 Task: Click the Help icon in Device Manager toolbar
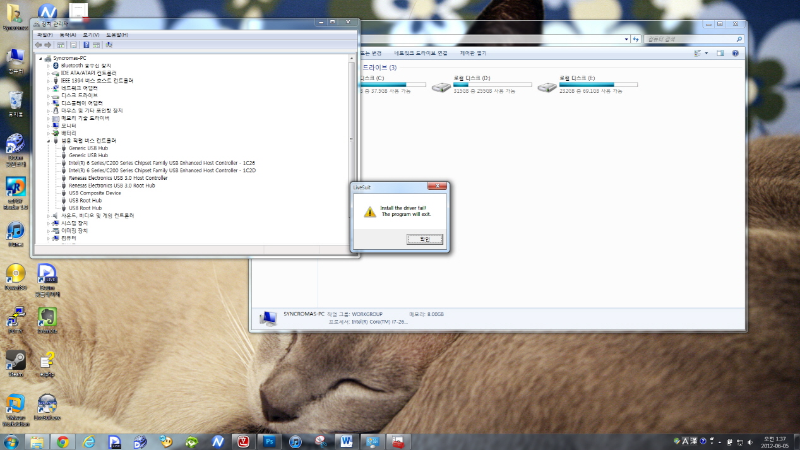click(87, 45)
